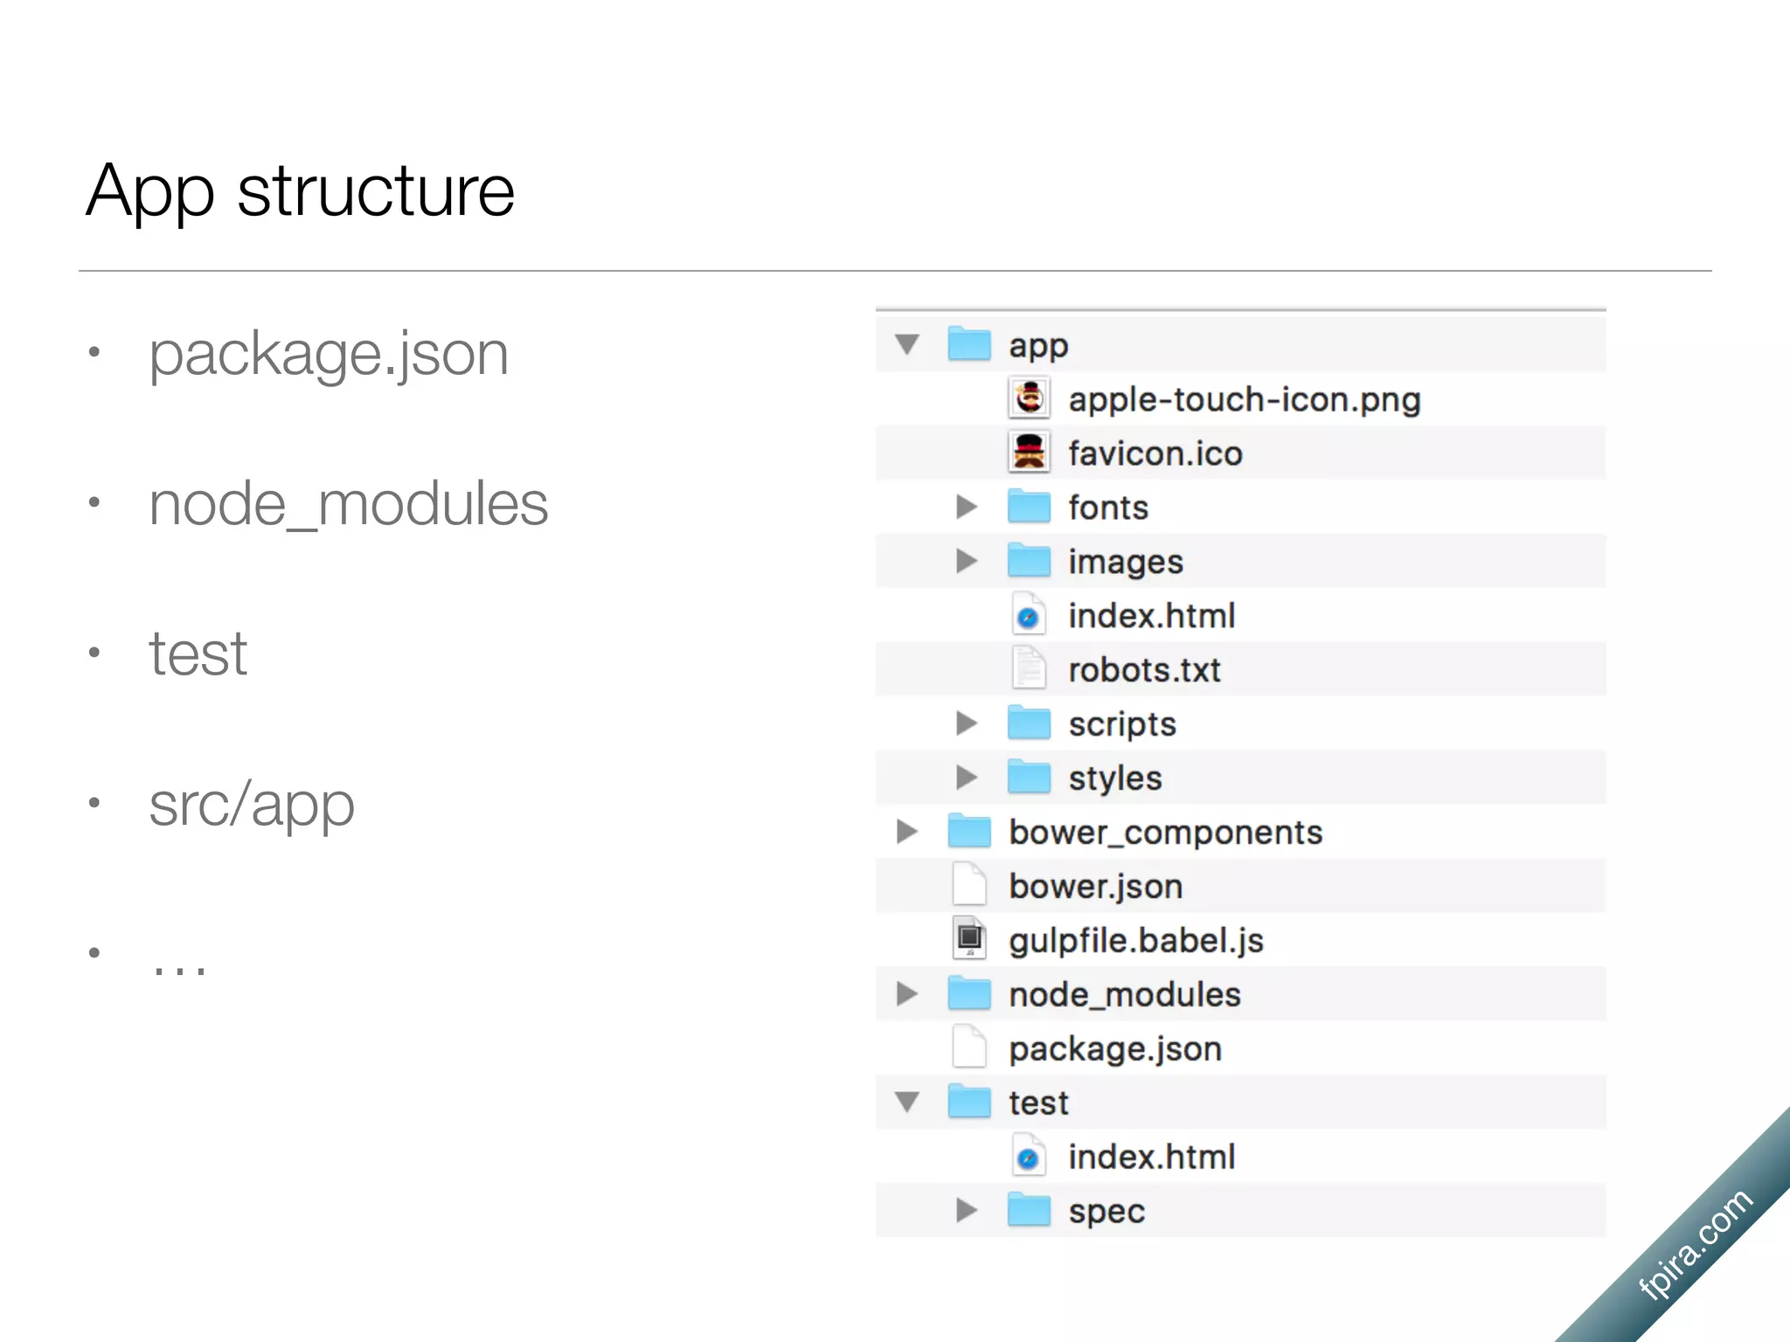Click the bower.json blank file icon
Image resolution: width=1790 pixels, height=1342 pixels.
point(969,884)
